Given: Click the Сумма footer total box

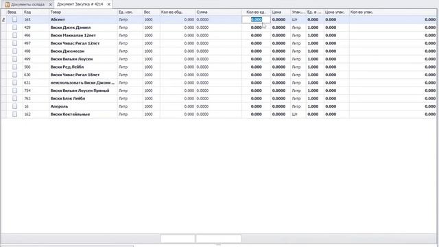Looking at the screenshot, I should 219,238.
